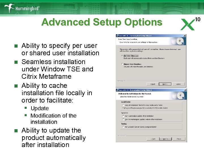Click the green X 10 Exceed logo
Viewport: 204px width, 153px height.
190,24
